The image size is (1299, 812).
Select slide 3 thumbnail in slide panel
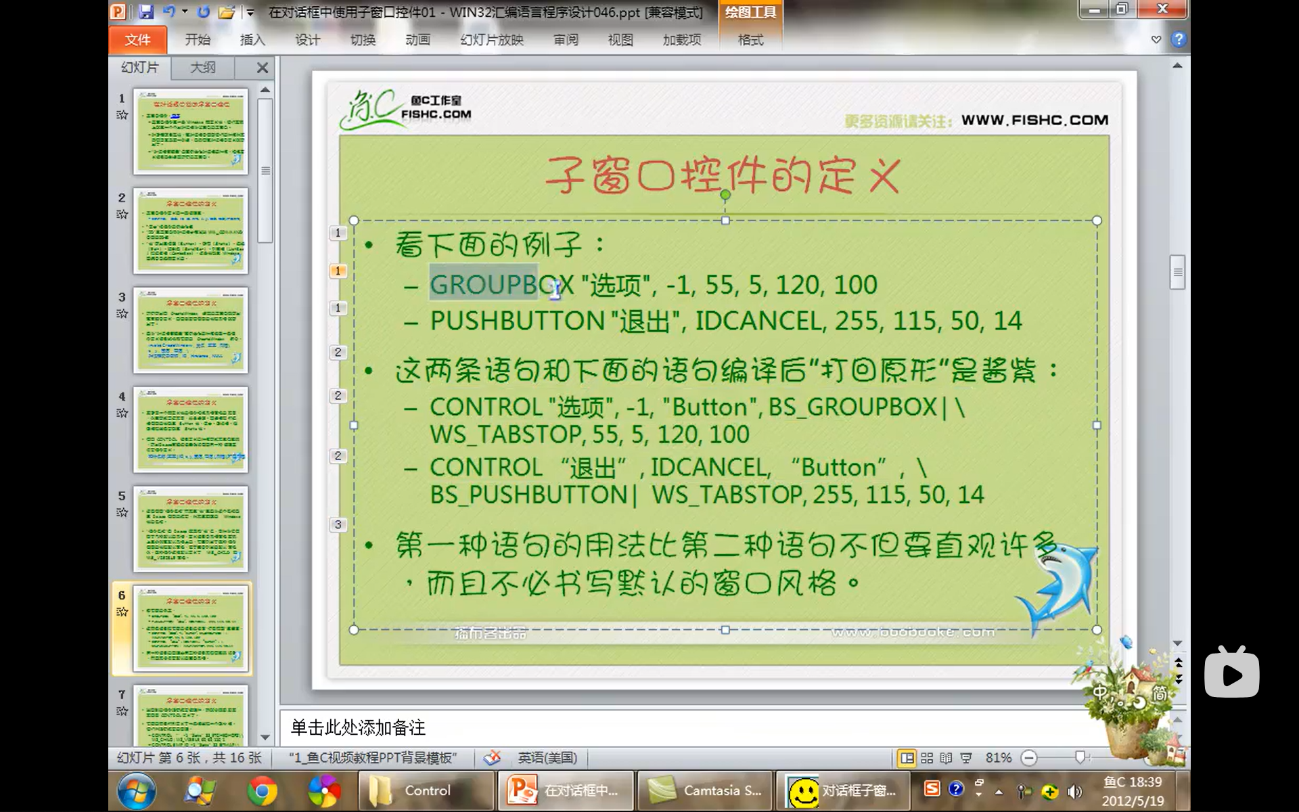tap(191, 330)
